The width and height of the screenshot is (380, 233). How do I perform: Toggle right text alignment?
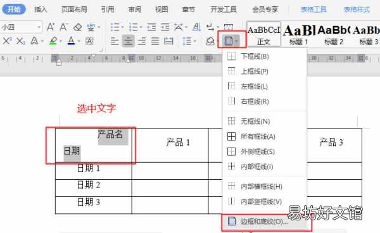point(142,41)
